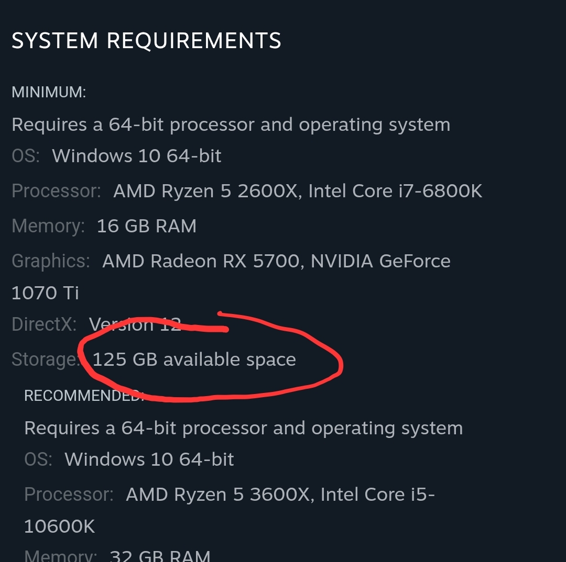Click the 10600K text line
The width and height of the screenshot is (566, 562).
click(60, 526)
